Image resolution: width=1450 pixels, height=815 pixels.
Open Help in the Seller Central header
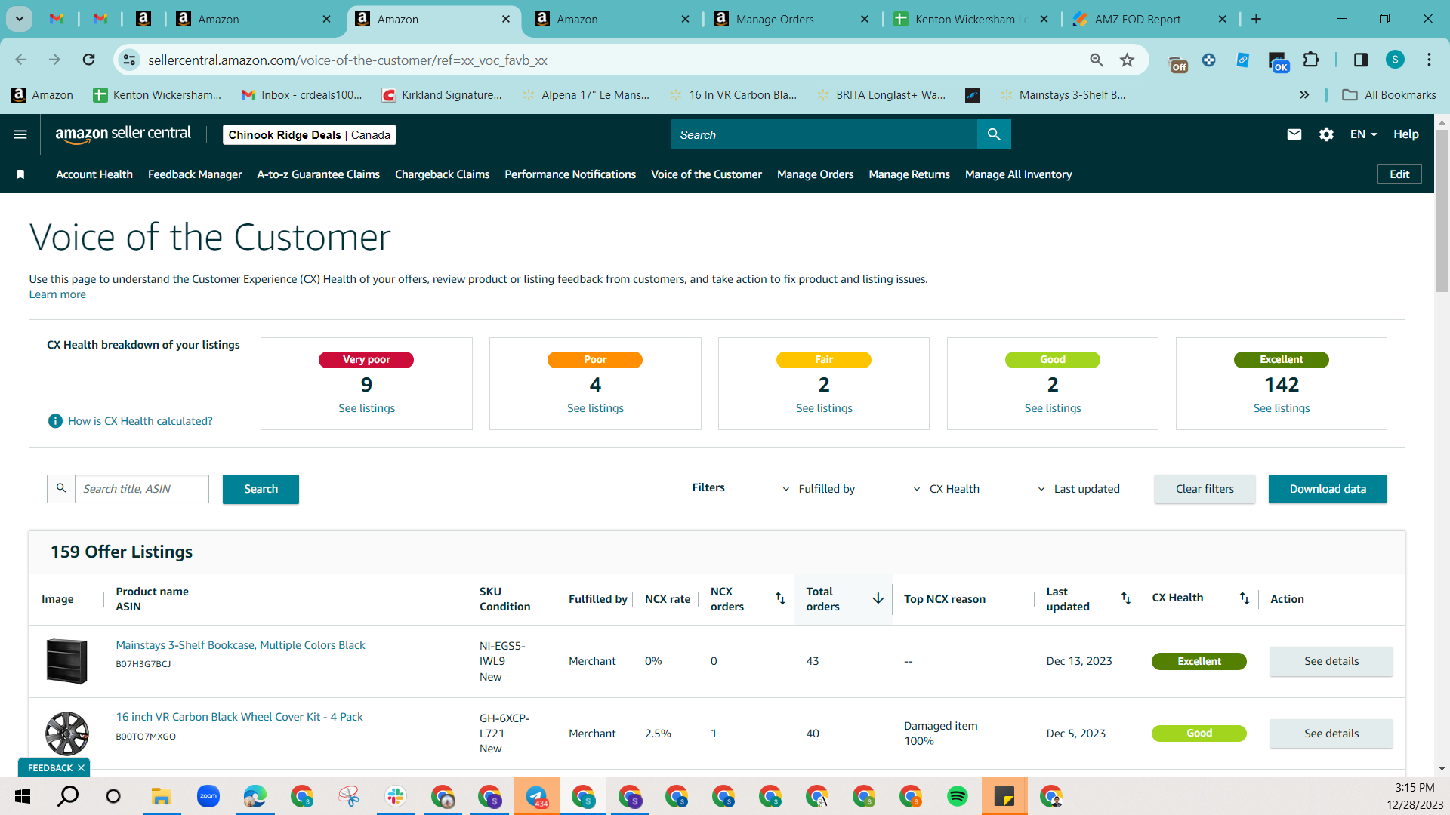1405,134
